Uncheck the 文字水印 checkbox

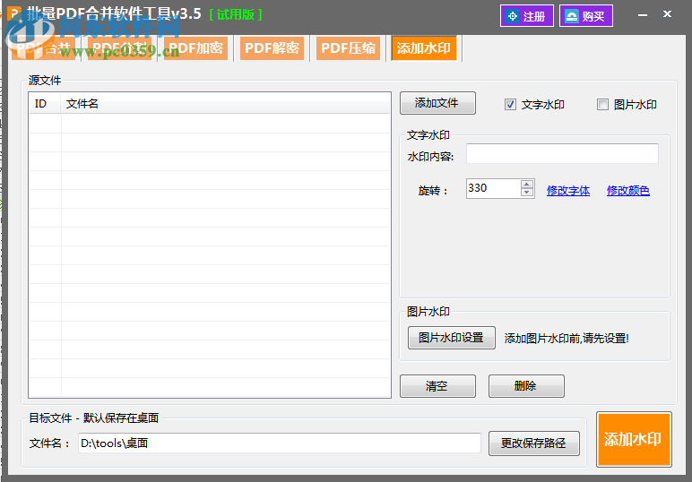coord(510,105)
